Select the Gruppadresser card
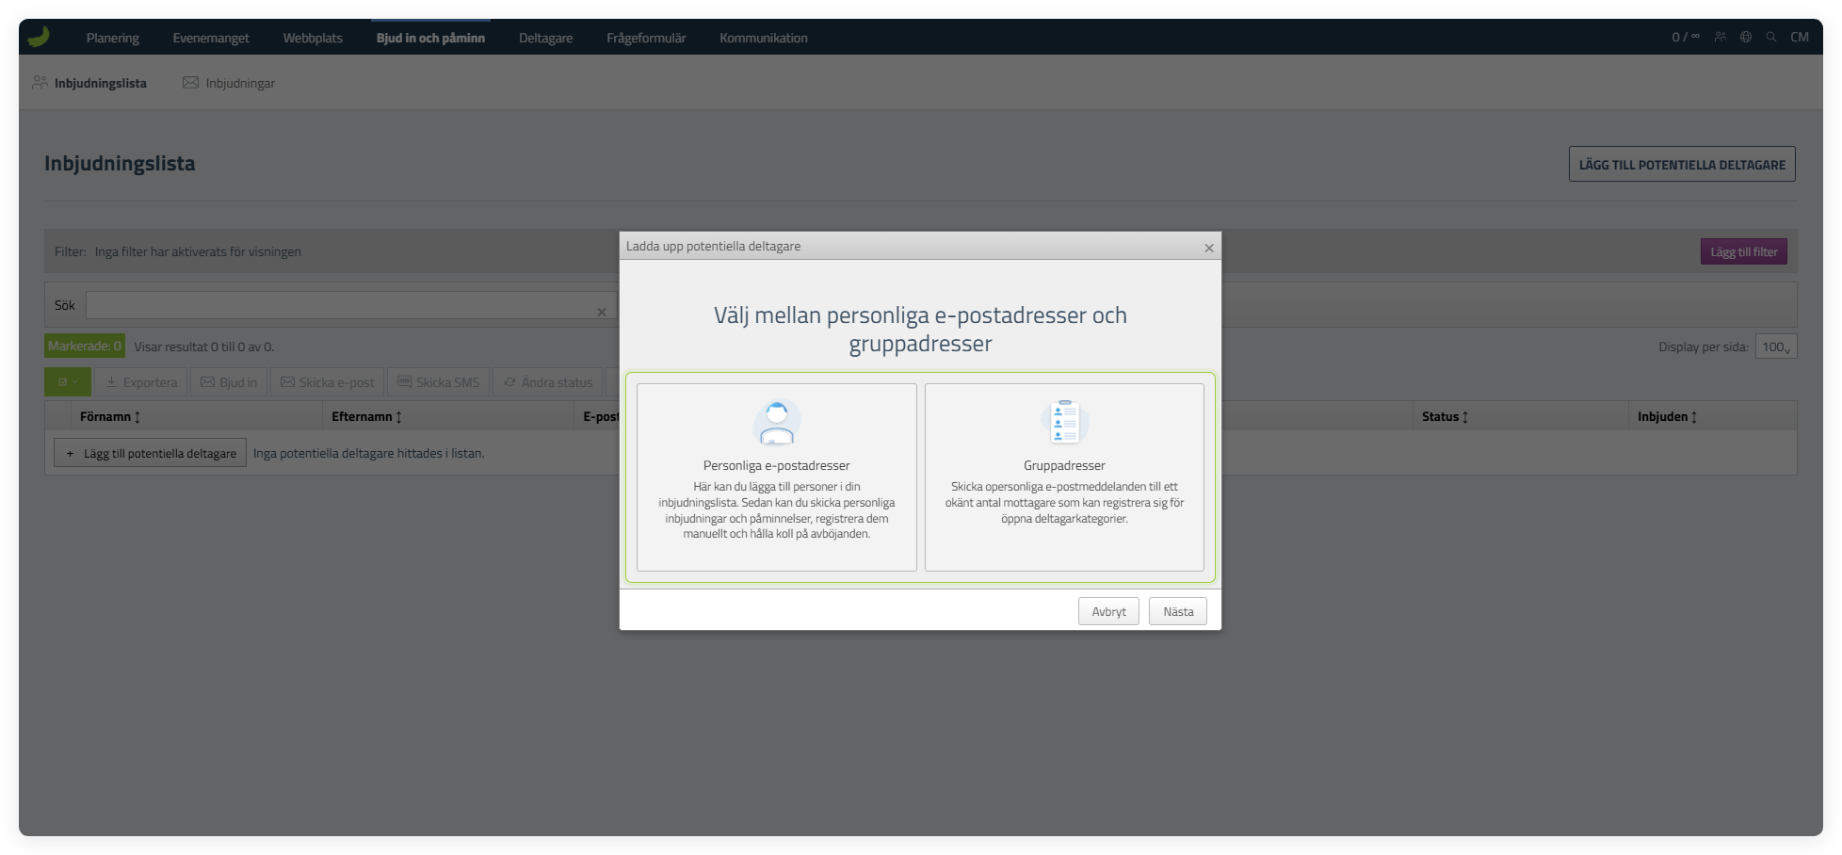Viewport: 1842px width, 855px height. (x=1064, y=476)
